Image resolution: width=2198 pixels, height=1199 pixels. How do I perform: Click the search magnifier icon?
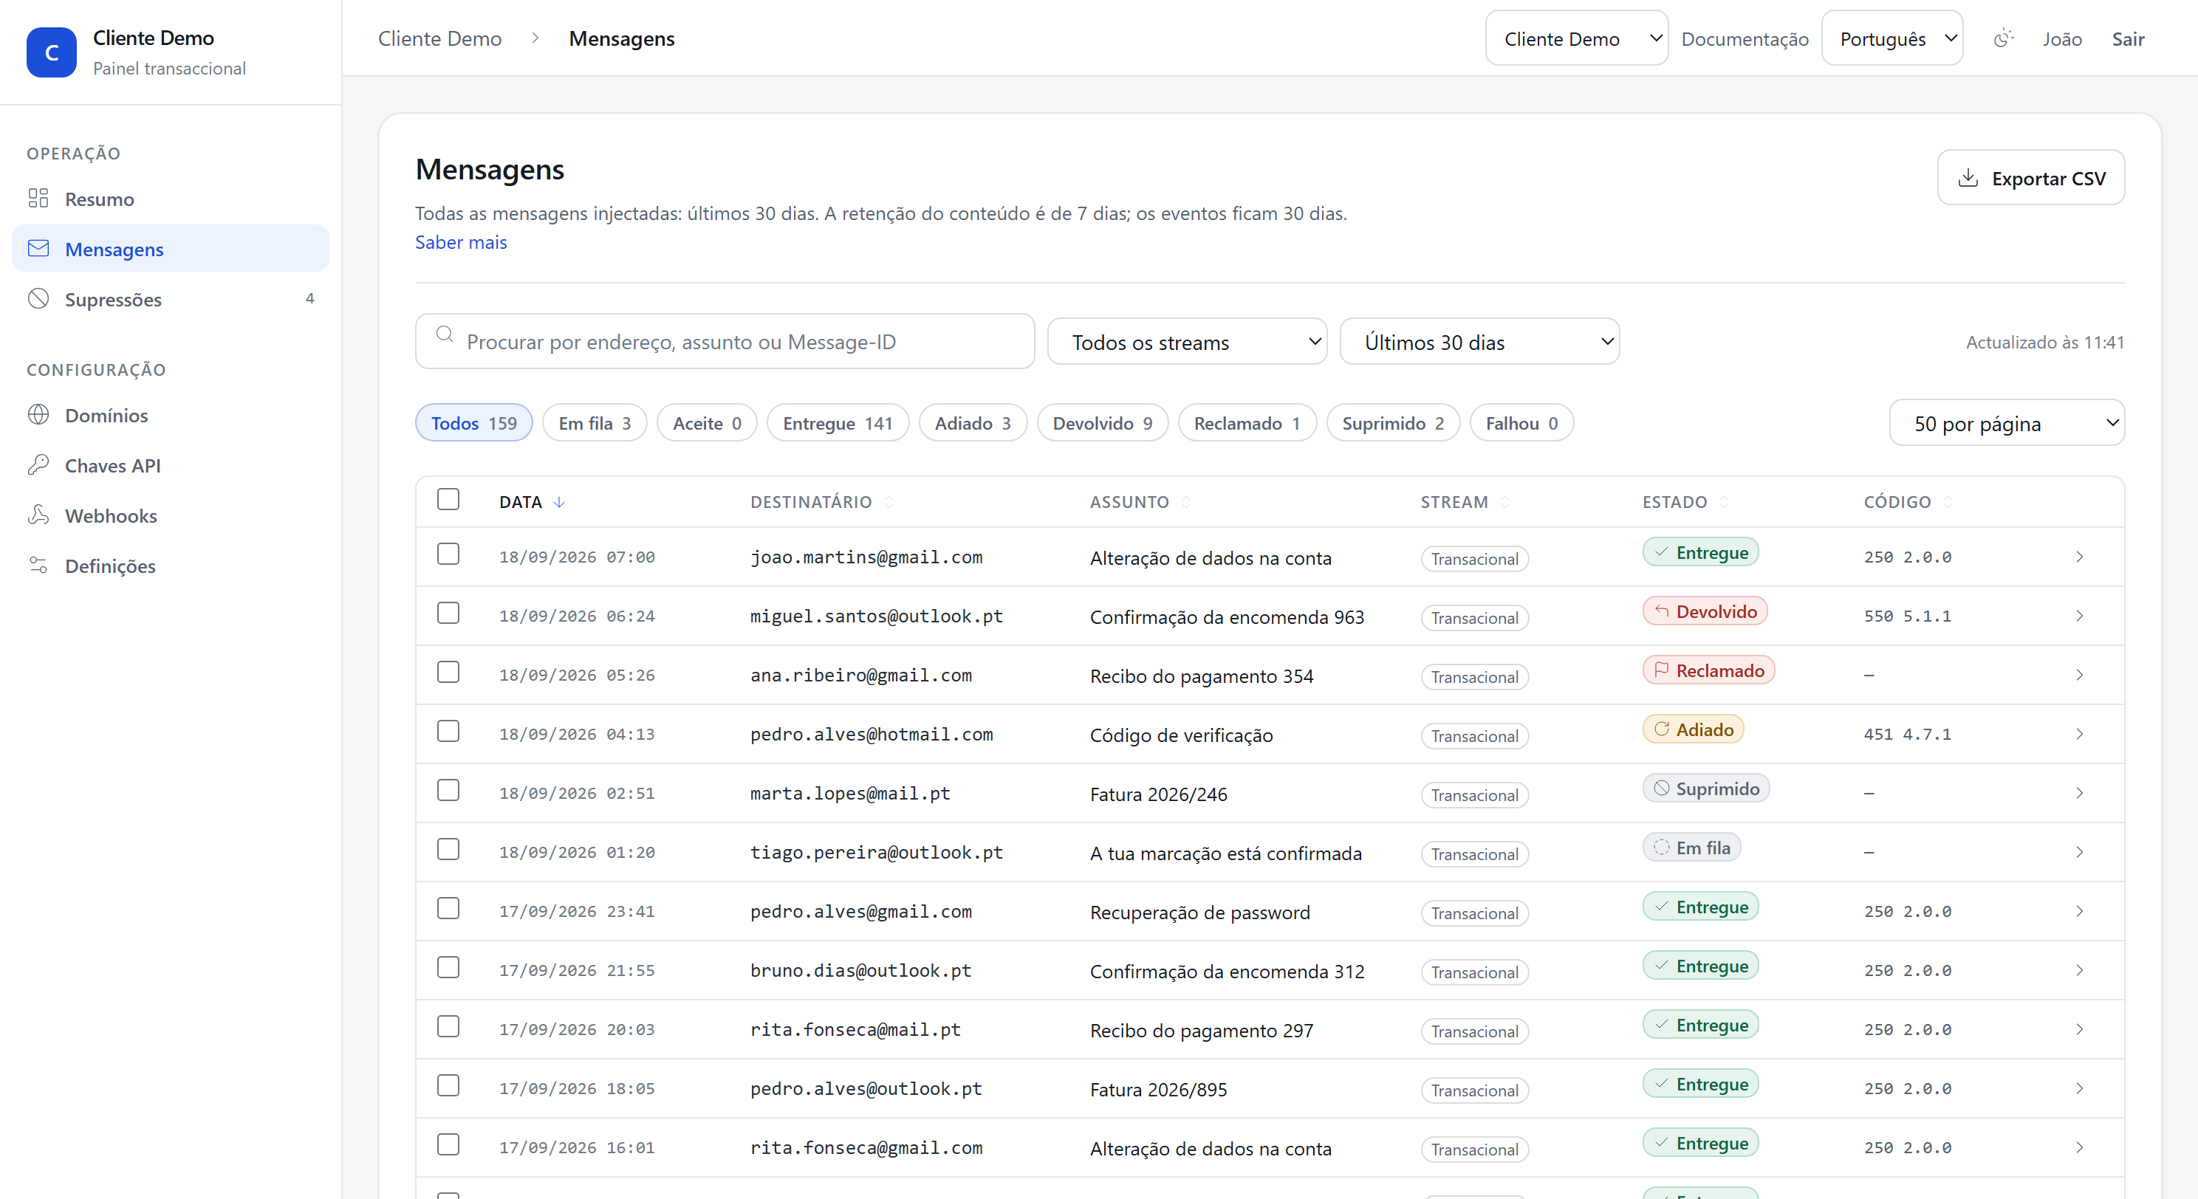[445, 334]
